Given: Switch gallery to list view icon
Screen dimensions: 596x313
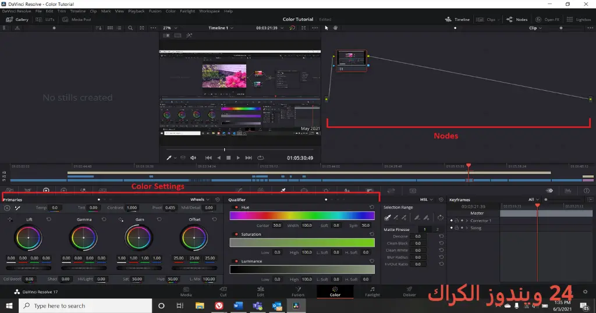Looking at the screenshot, I should 119,28.
